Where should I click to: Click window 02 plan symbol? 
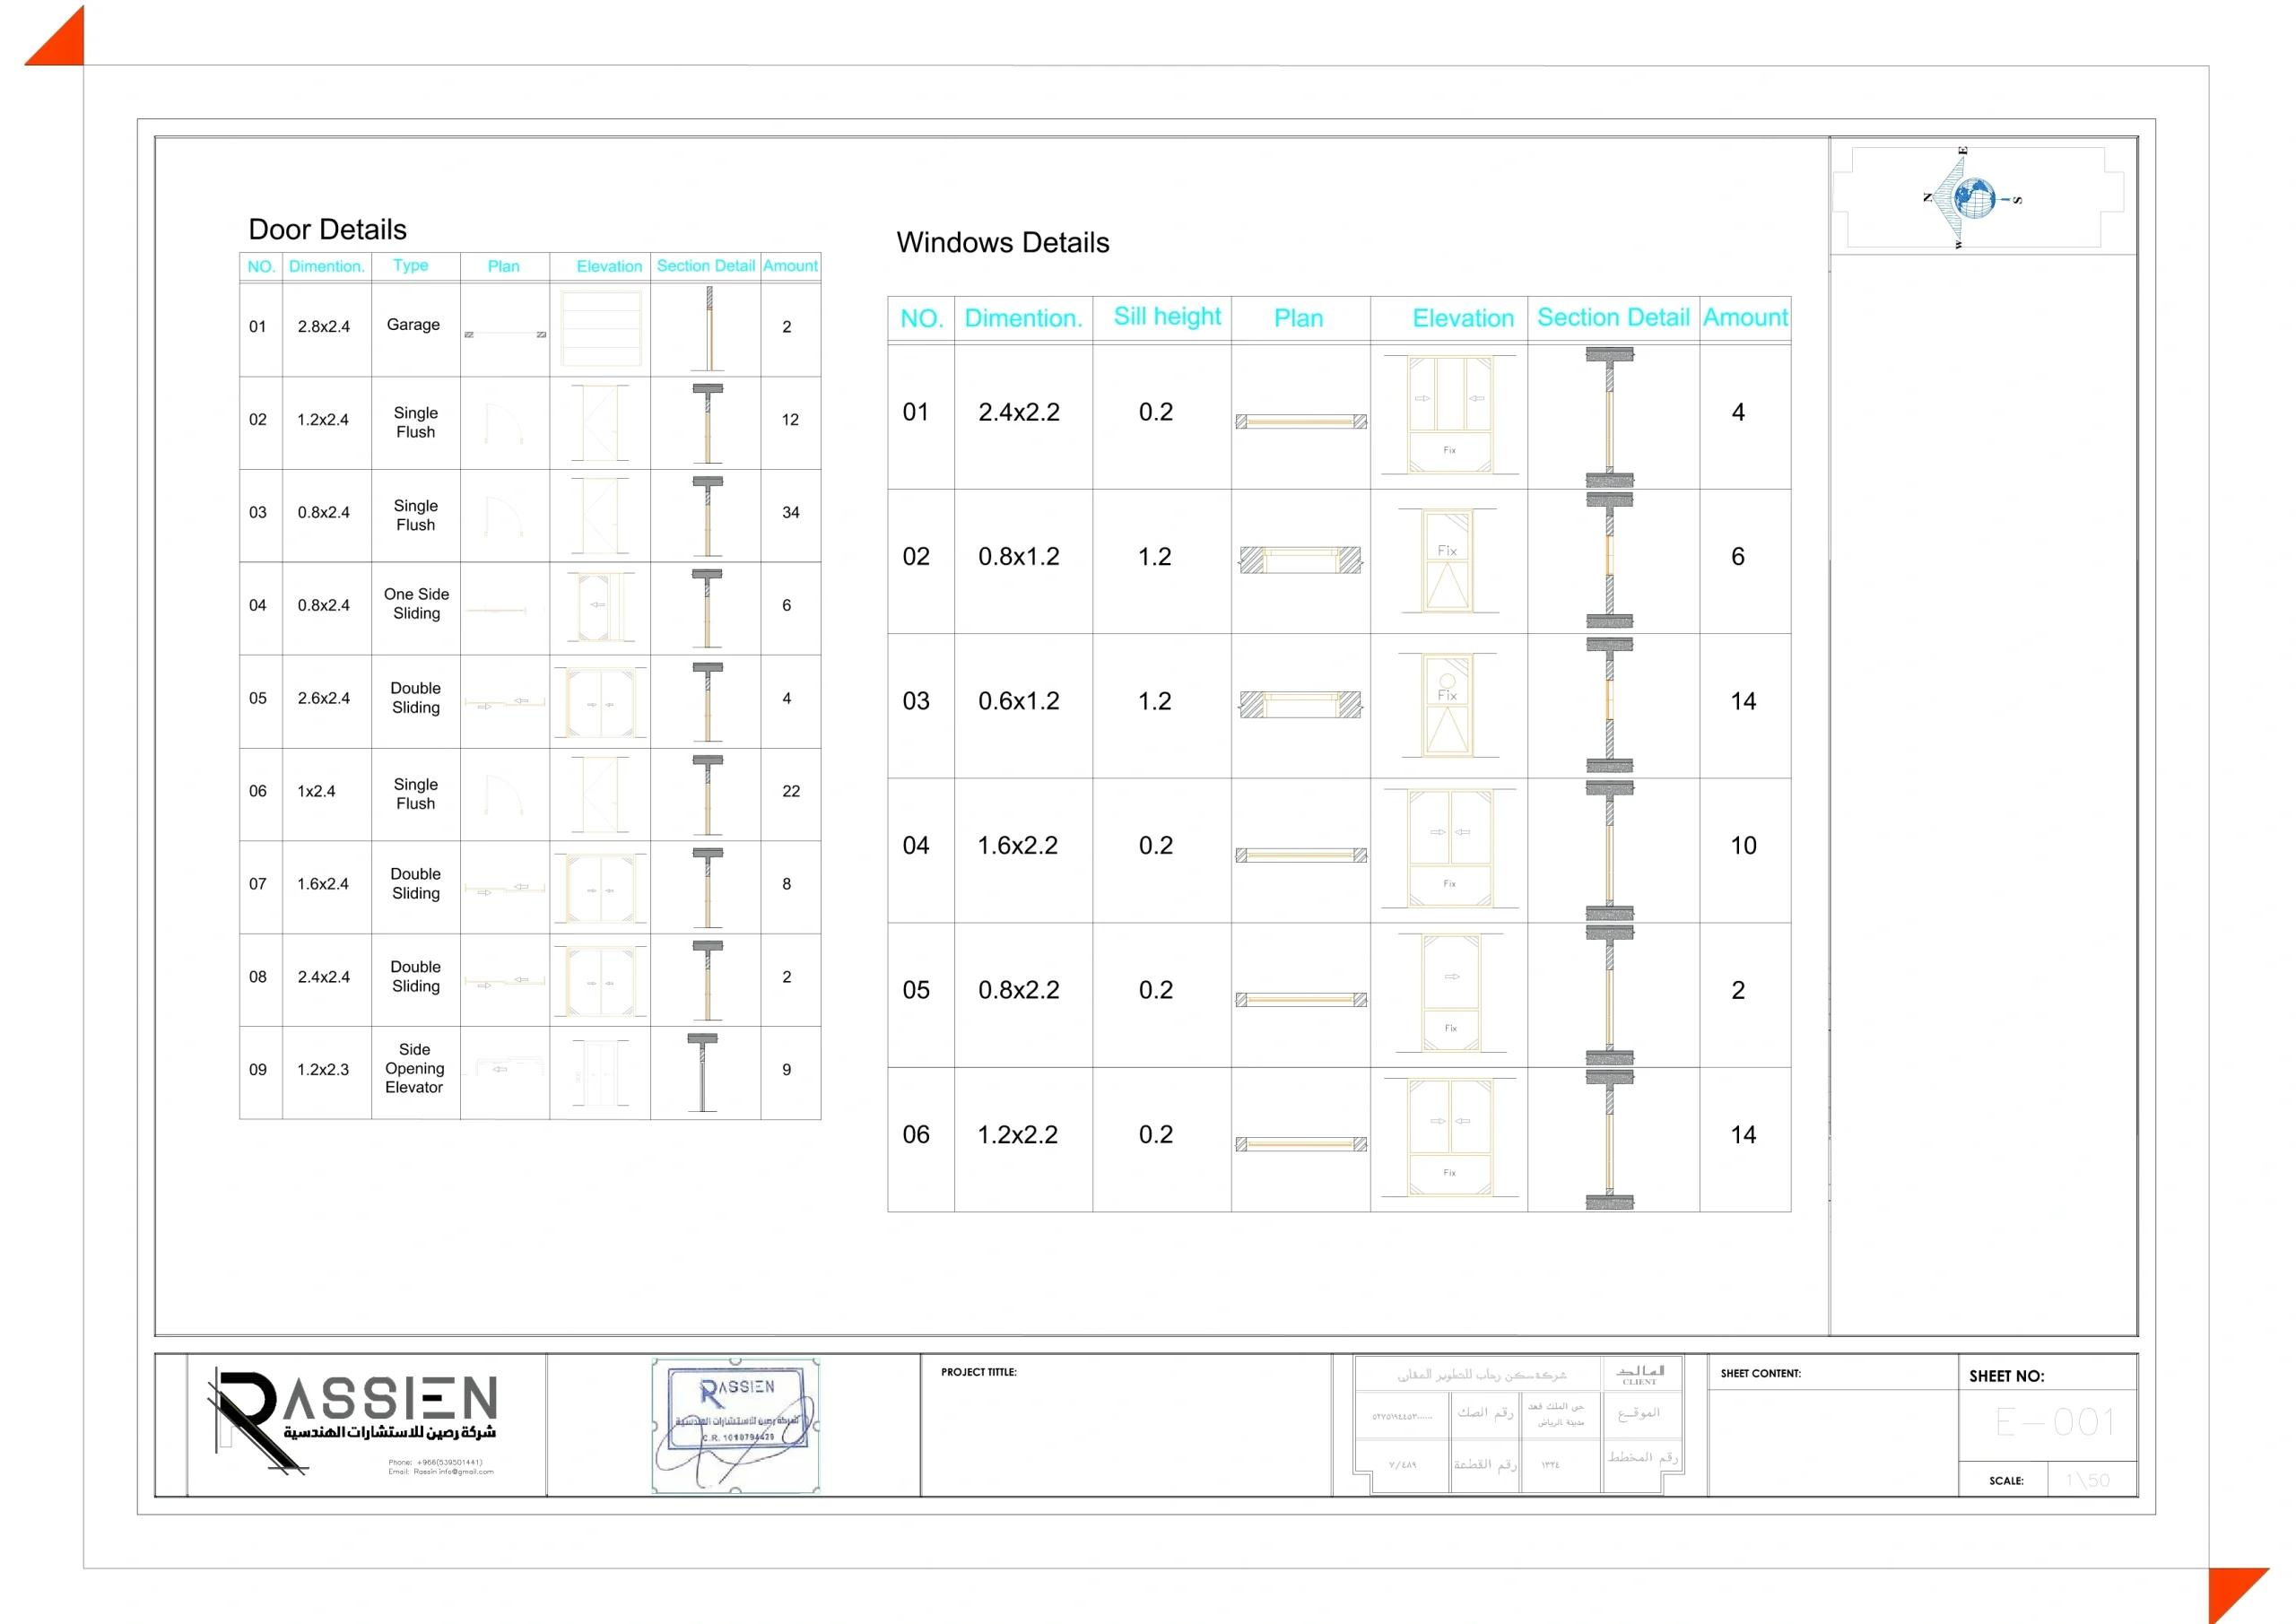[x=1300, y=560]
